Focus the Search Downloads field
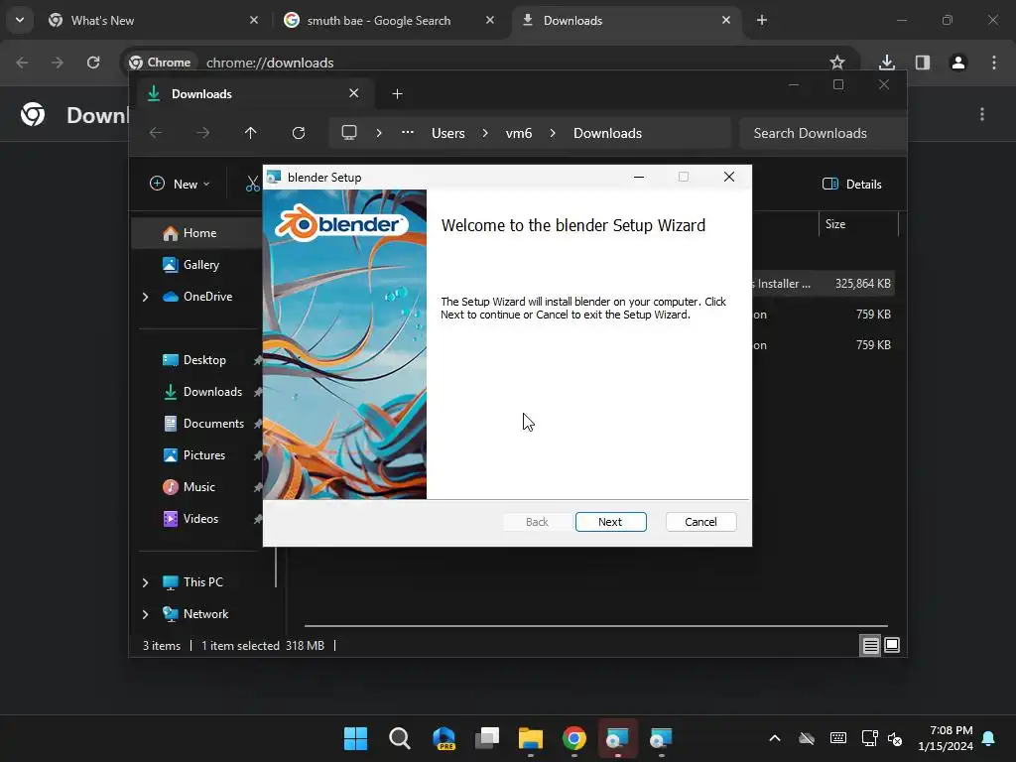The width and height of the screenshot is (1016, 762). coord(822,133)
